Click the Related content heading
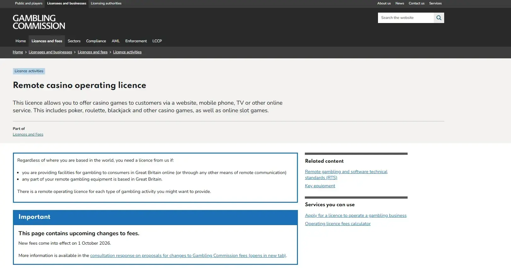 click(324, 161)
